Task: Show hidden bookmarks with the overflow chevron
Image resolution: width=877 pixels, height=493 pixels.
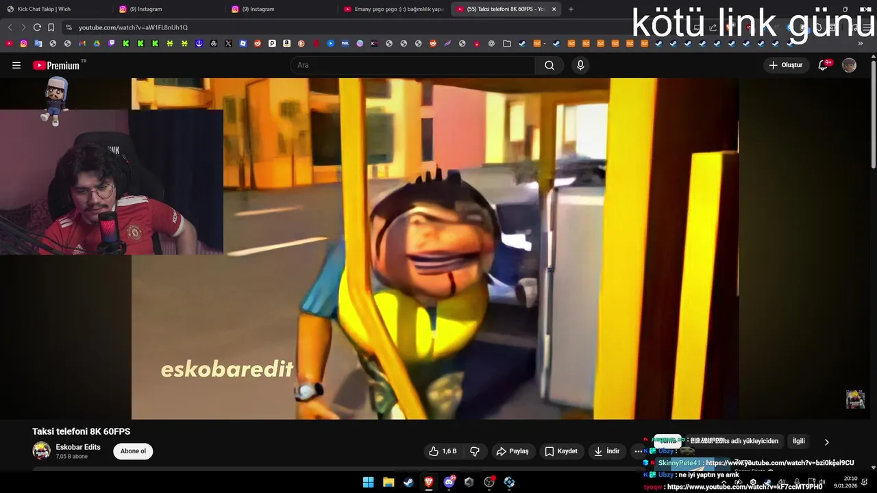Action: tap(860, 43)
